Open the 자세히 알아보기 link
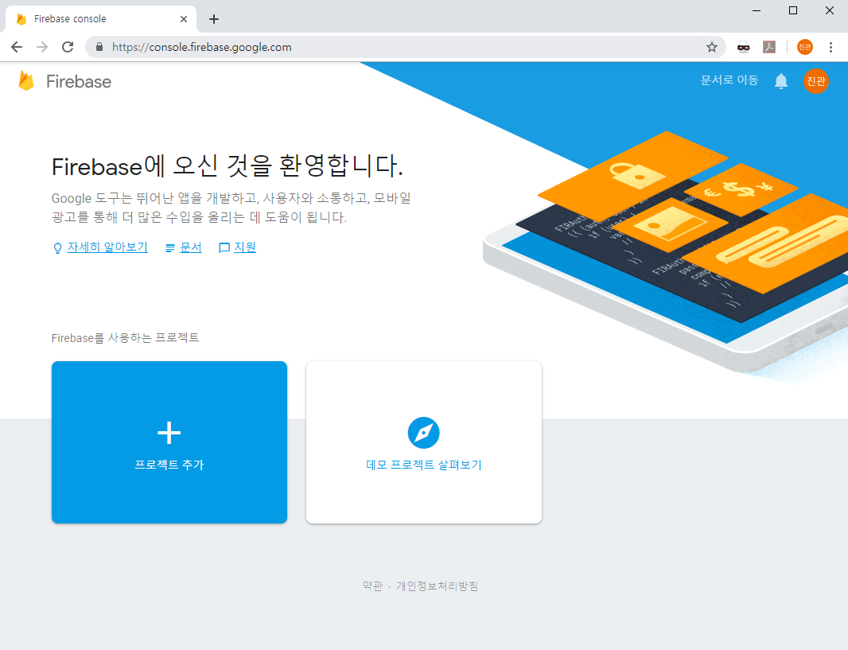This screenshot has width=848, height=650. [107, 247]
